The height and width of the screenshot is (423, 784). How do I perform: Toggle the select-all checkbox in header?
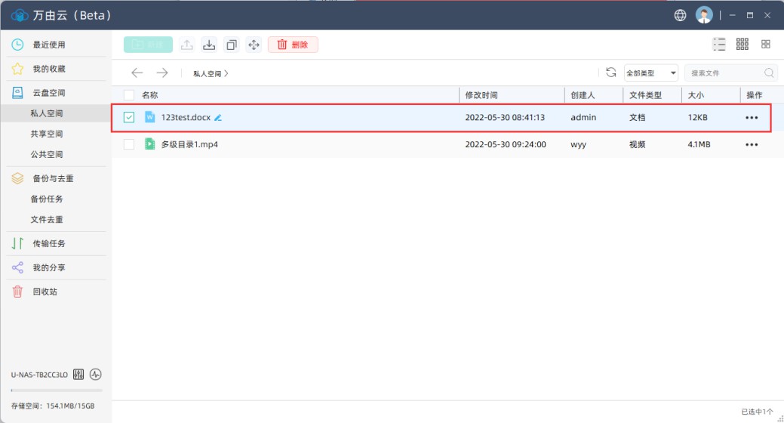click(x=129, y=95)
